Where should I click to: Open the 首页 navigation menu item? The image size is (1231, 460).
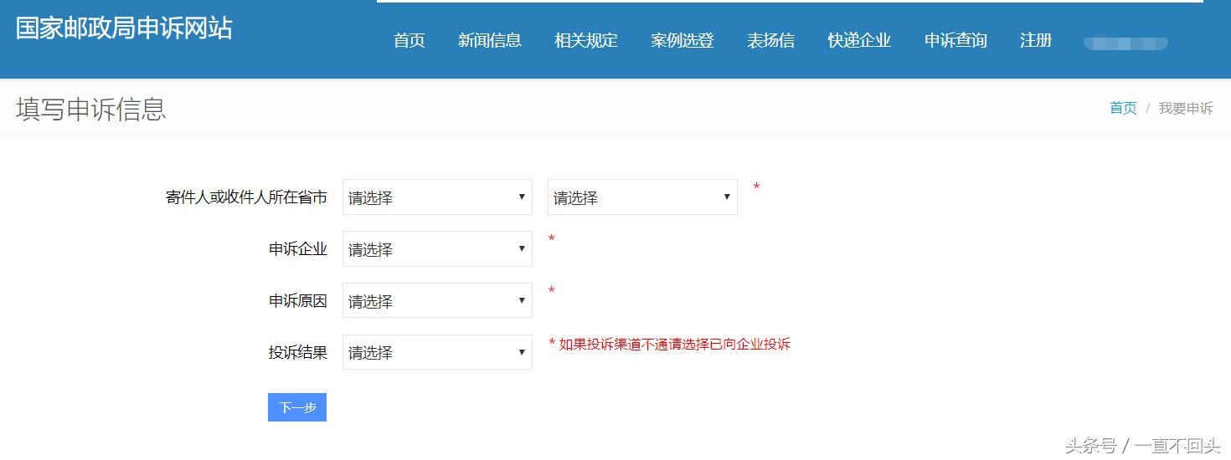point(409,40)
